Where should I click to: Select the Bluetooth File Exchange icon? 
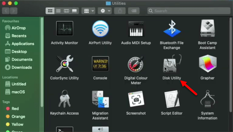(172, 29)
